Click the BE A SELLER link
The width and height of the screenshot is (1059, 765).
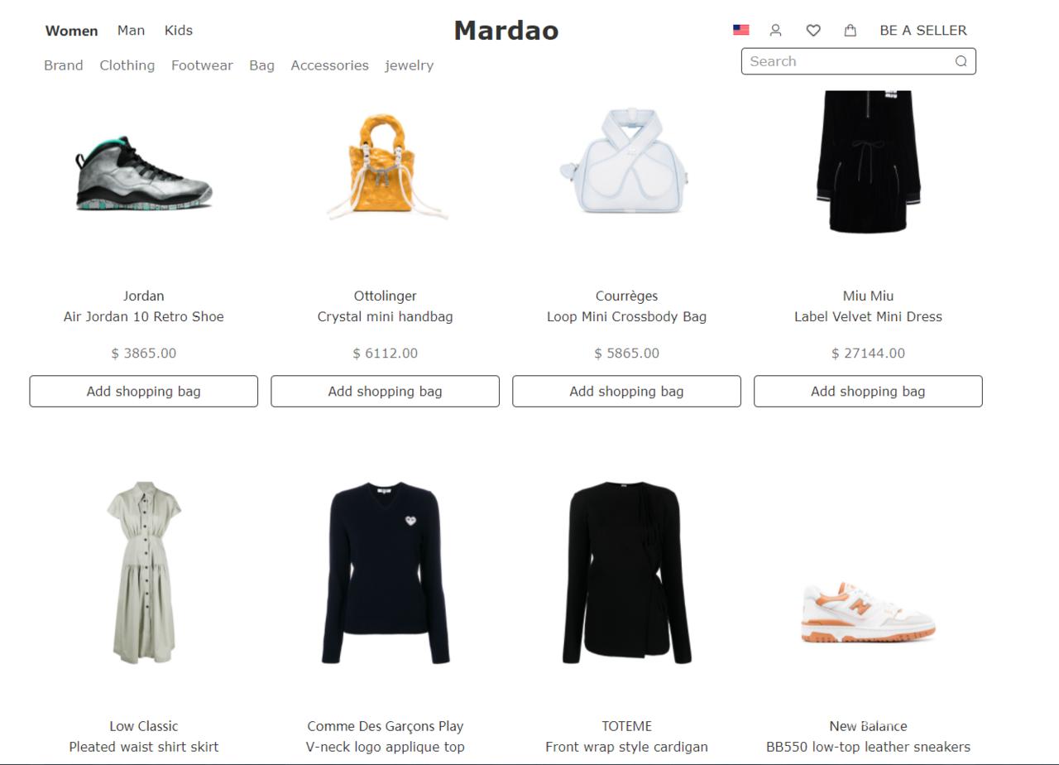(923, 31)
